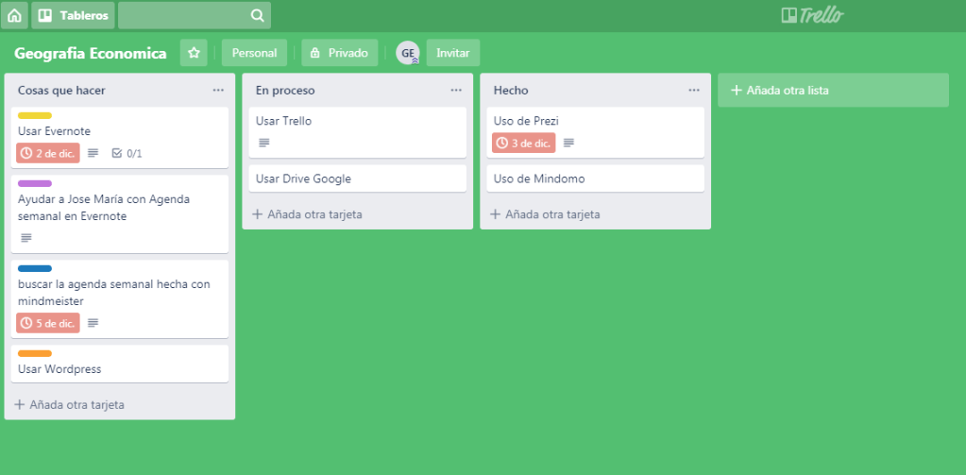Click description icon on Uso de Prezi card
This screenshot has width=966, height=475.
(x=568, y=143)
